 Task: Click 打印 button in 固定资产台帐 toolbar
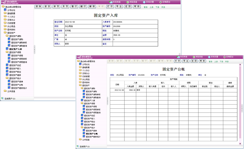177,61
